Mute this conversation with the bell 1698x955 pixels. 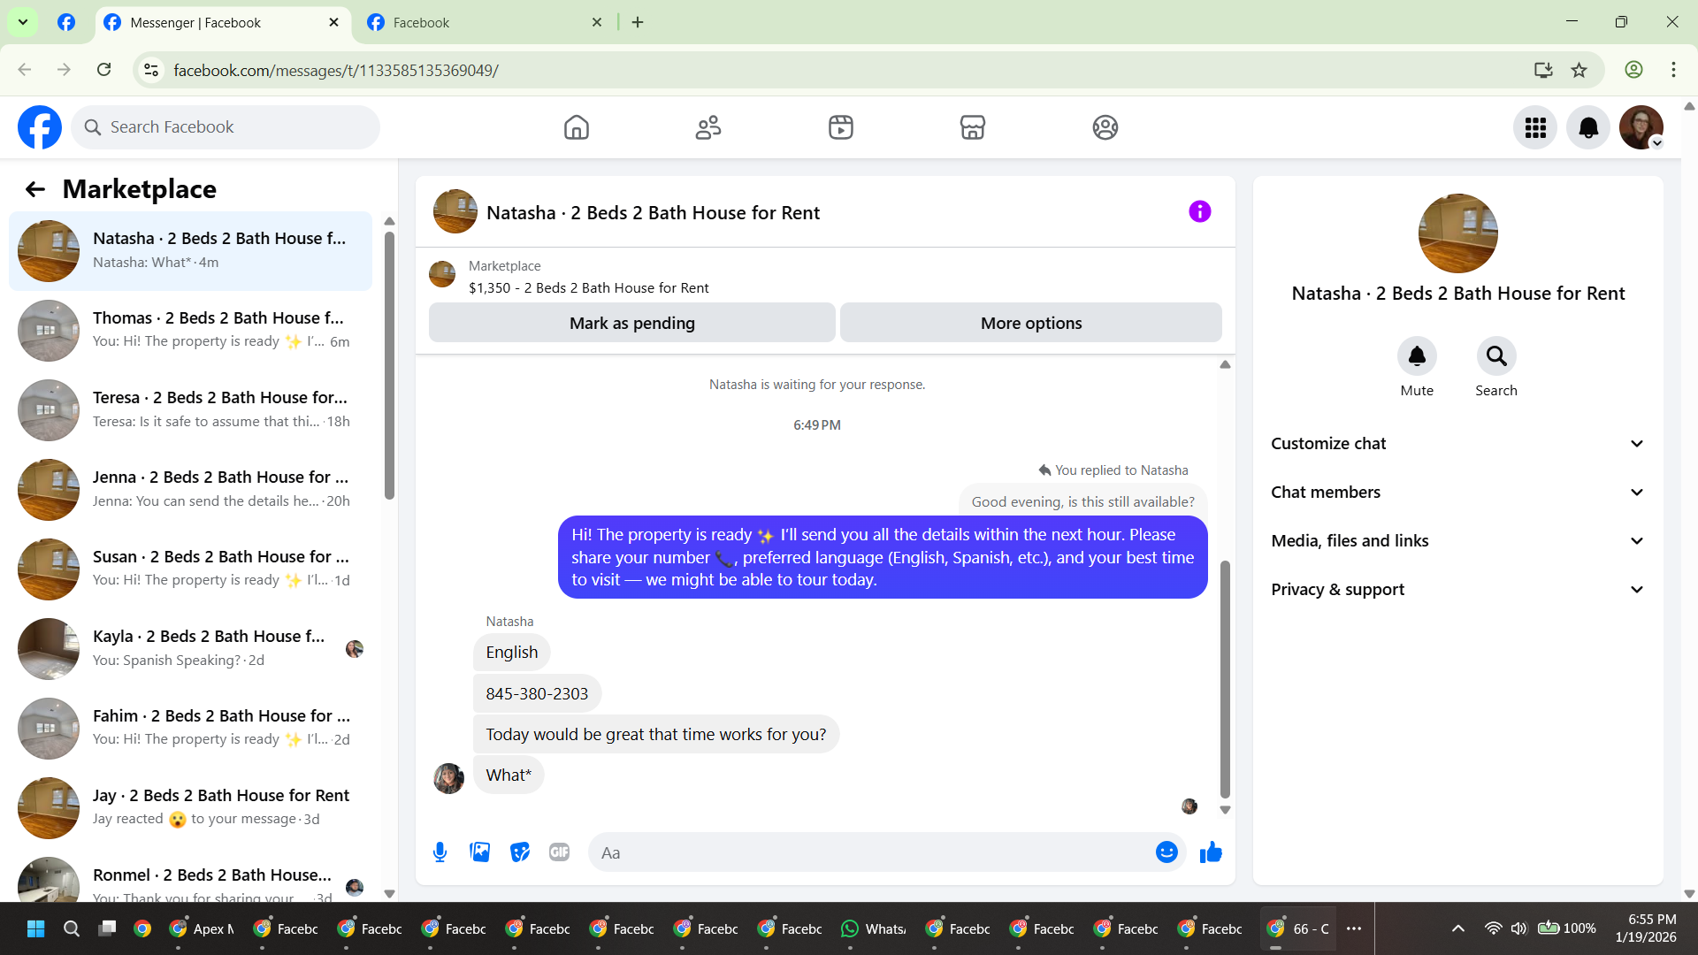[x=1417, y=356]
